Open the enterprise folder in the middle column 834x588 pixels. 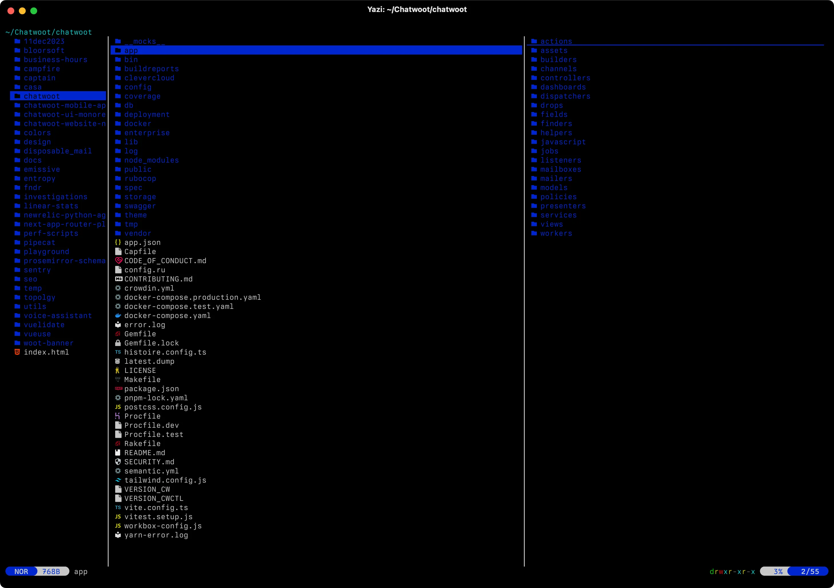pos(147,133)
